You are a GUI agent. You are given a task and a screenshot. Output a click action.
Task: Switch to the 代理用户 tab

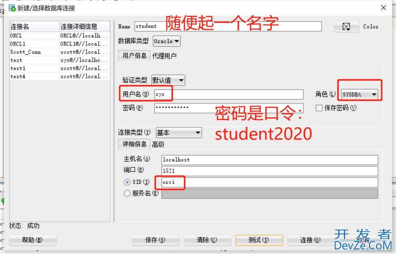[x=164, y=56]
